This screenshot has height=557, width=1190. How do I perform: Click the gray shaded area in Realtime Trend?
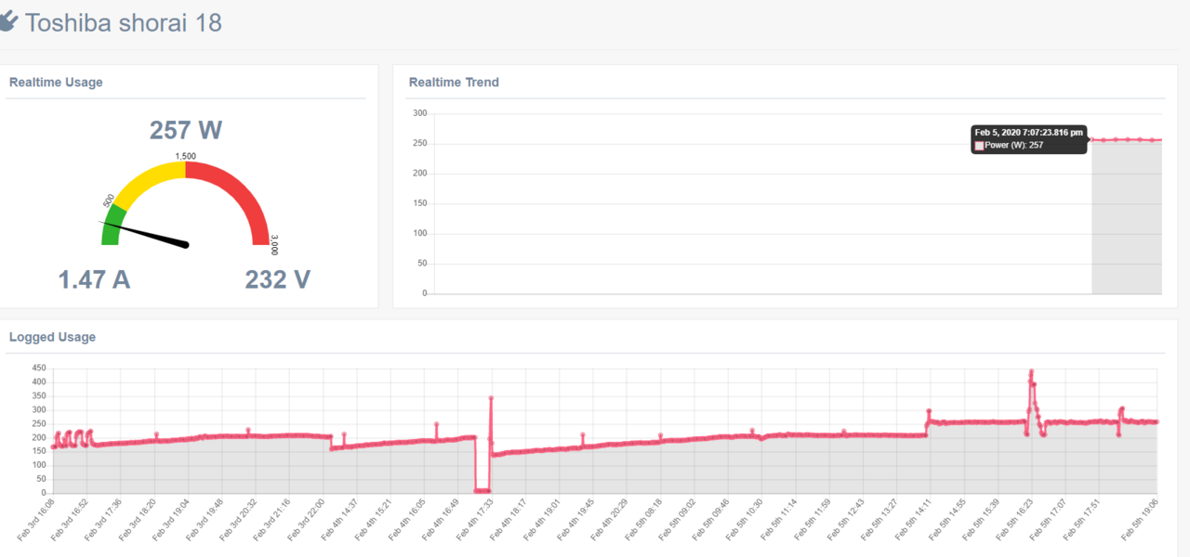tap(1127, 218)
